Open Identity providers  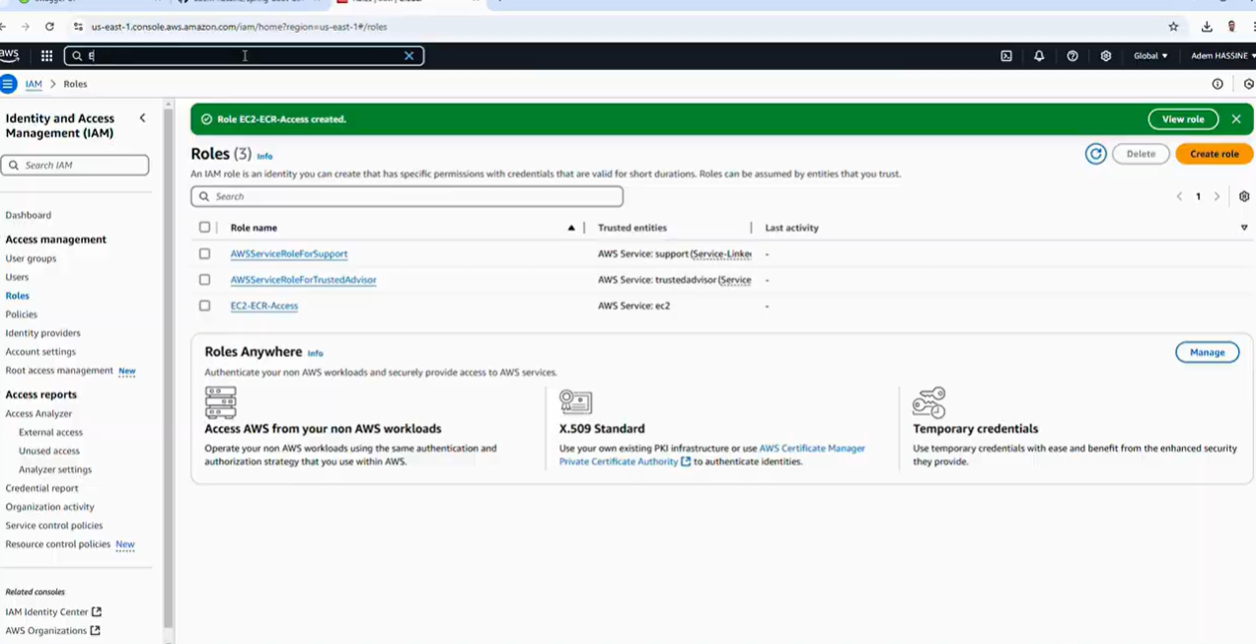click(x=42, y=333)
